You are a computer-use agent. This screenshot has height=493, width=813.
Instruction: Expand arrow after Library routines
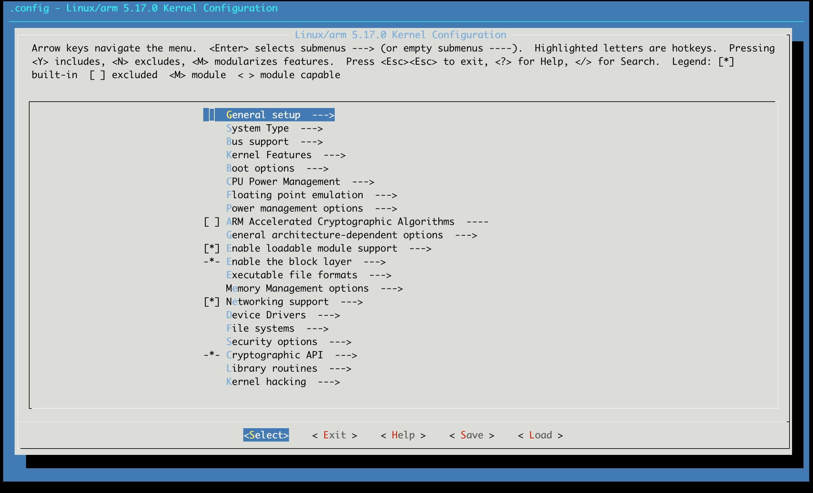tap(340, 368)
